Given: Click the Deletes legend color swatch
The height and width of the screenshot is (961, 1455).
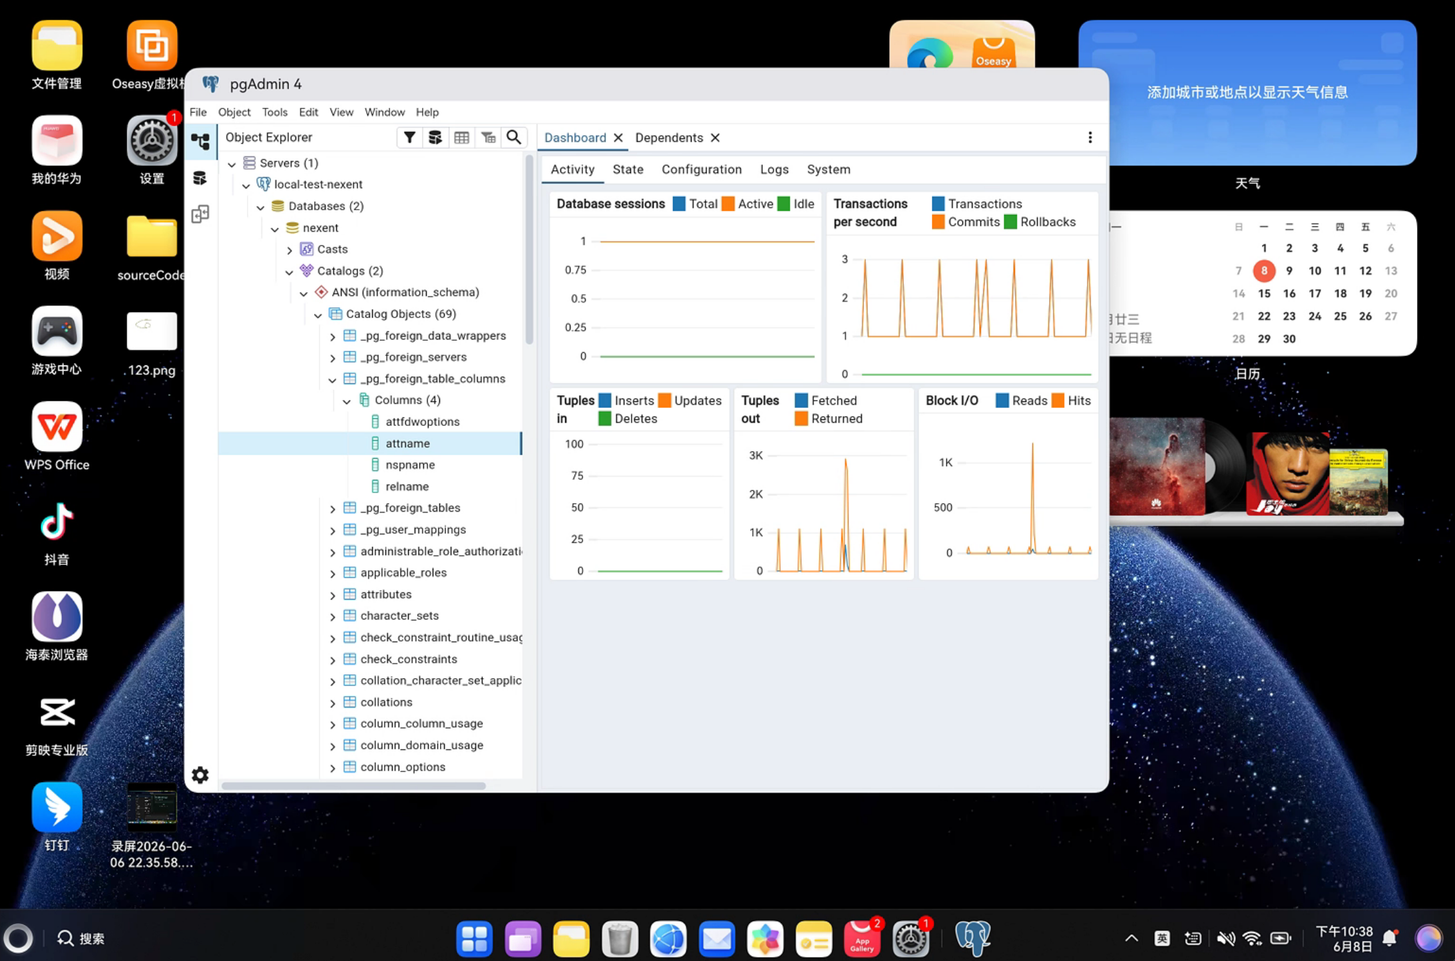Looking at the screenshot, I should click(x=604, y=419).
